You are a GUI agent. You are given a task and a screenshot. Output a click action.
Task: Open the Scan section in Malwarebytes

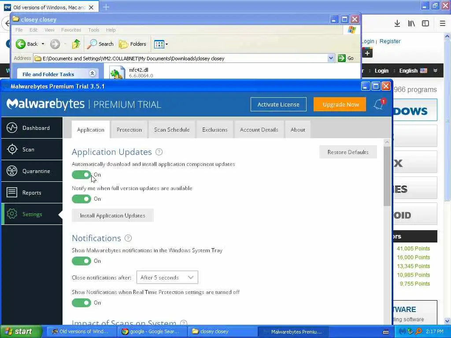(32, 150)
